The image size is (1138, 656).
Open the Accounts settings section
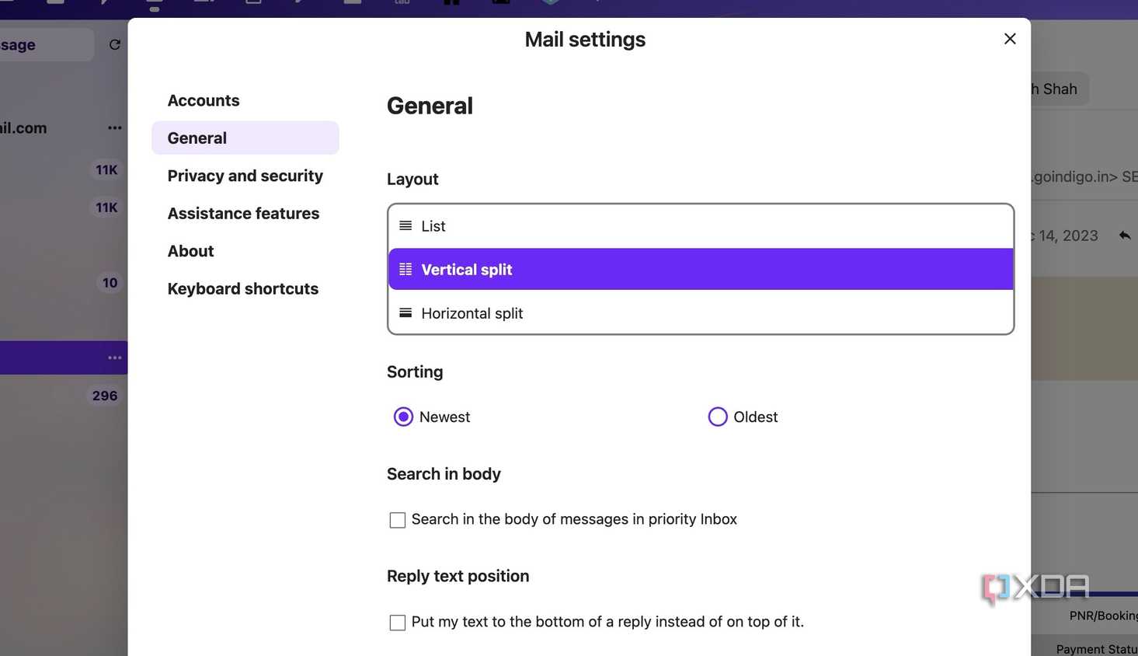pyautogui.click(x=204, y=100)
